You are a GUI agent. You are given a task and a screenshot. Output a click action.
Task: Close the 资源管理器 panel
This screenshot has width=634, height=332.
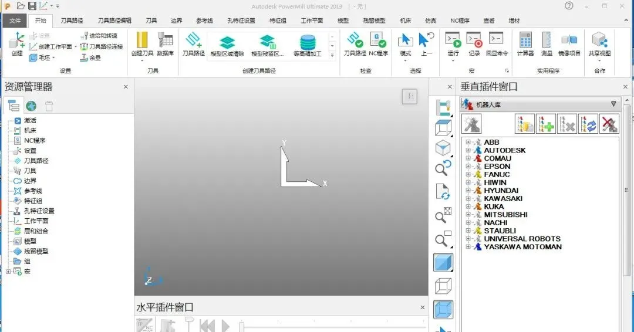[x=126, y=87]
